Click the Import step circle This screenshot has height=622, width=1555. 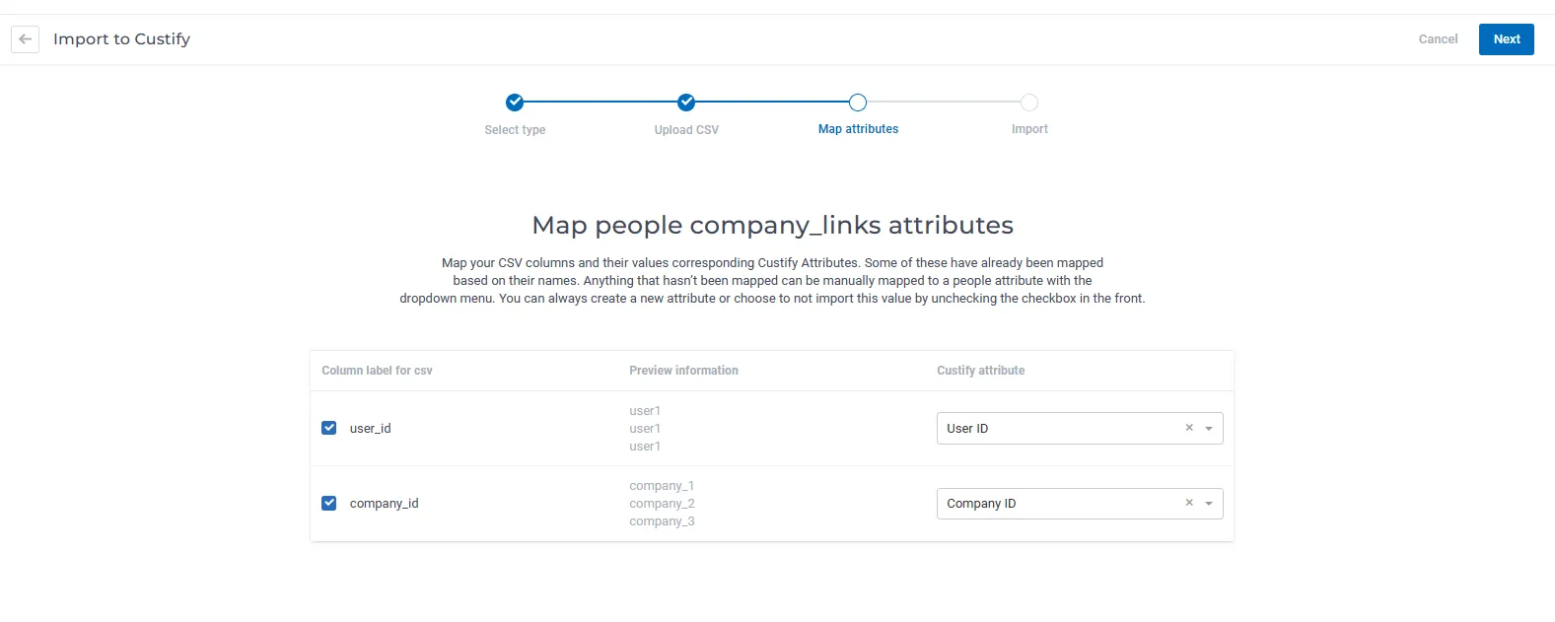click(1029, 103)
